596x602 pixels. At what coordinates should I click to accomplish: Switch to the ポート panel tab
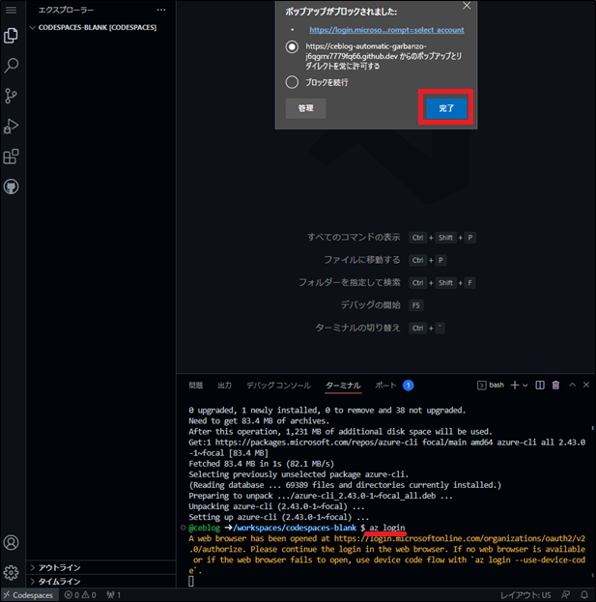point(385,386)
